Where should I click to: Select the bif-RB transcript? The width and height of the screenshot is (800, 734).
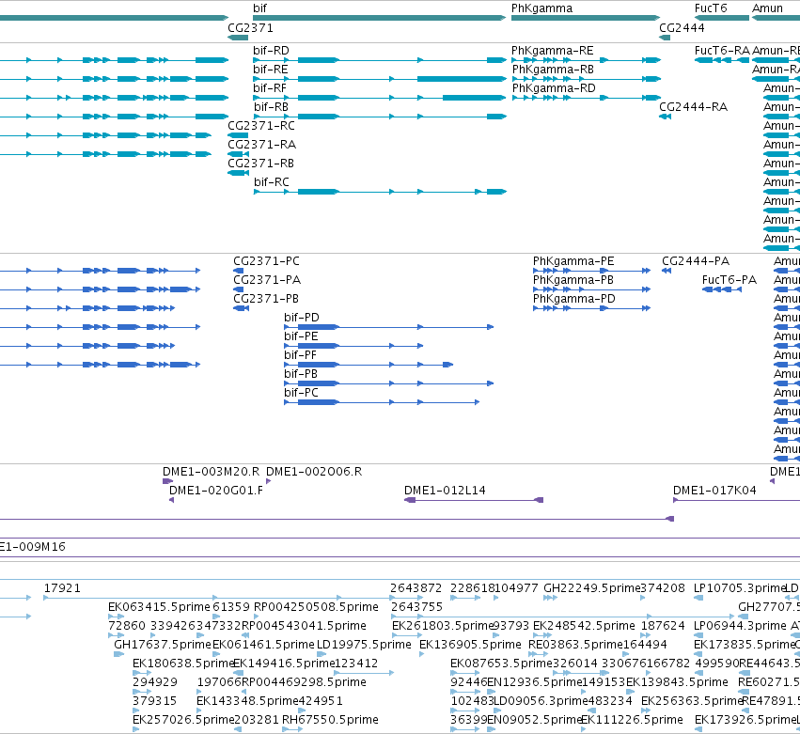coord(380,117)
